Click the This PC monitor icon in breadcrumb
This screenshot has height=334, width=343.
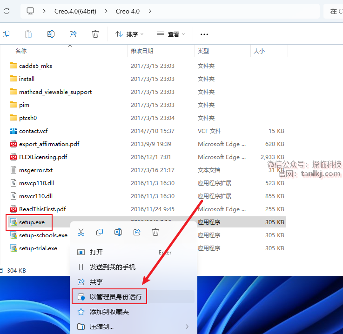[30, 11]
